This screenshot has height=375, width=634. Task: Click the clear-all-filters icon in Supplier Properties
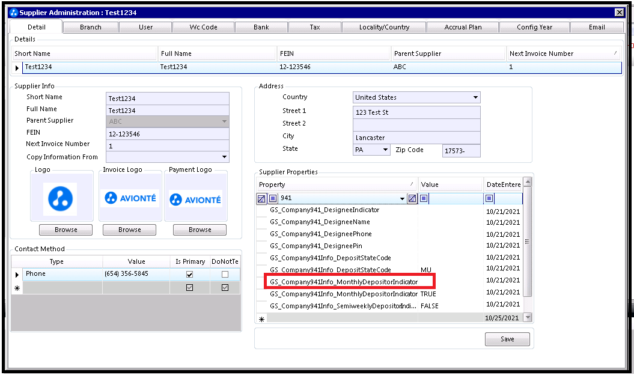pyautogui.click(x=262, y=198)
